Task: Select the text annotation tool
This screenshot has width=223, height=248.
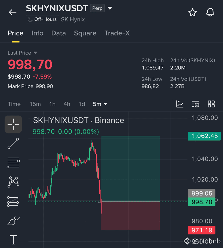Action: click(x=13, y=240)
